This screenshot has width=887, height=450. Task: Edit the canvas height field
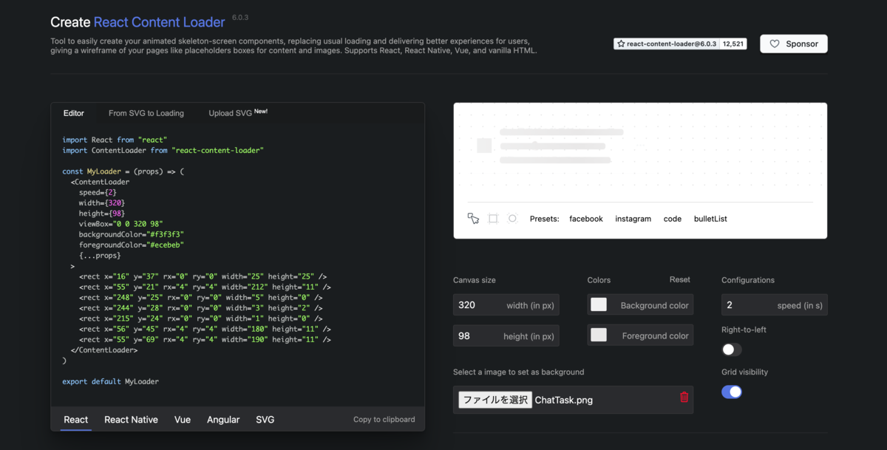pyautogui.click(x=506, y=335)
